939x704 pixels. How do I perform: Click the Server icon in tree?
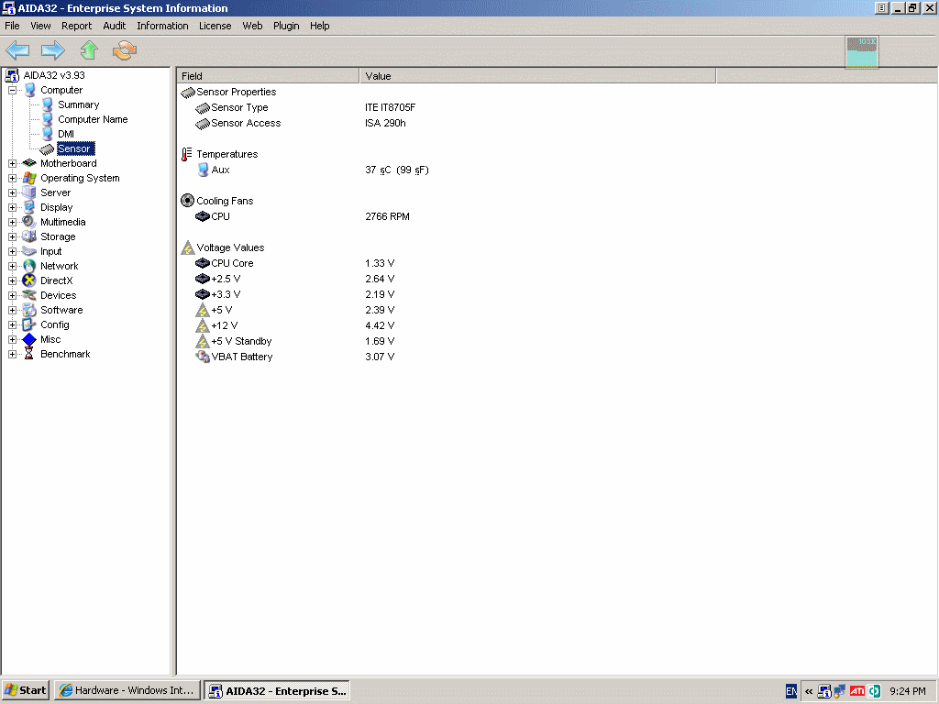(29, 192)
